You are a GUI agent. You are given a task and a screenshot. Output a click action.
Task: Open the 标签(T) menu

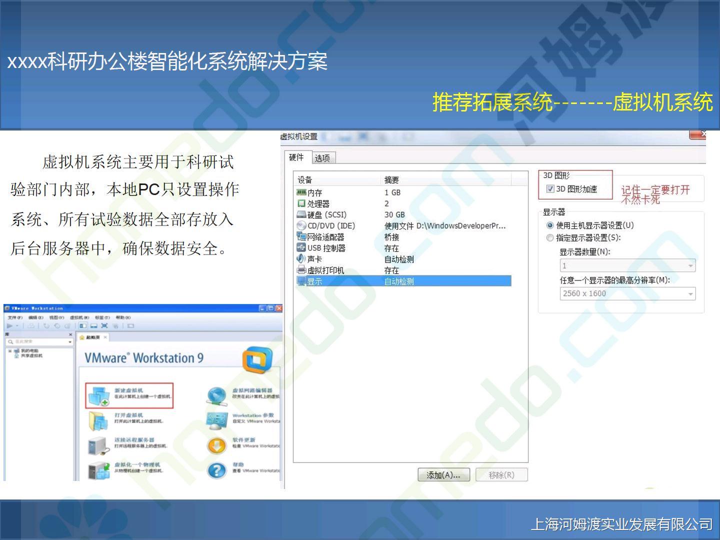(102, 317)
